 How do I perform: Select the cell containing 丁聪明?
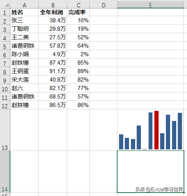click(x=24, y=29)
